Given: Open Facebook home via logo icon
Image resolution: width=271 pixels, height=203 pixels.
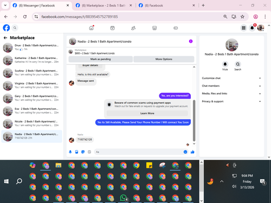Looking at the screenshot, I should (7, 28).
